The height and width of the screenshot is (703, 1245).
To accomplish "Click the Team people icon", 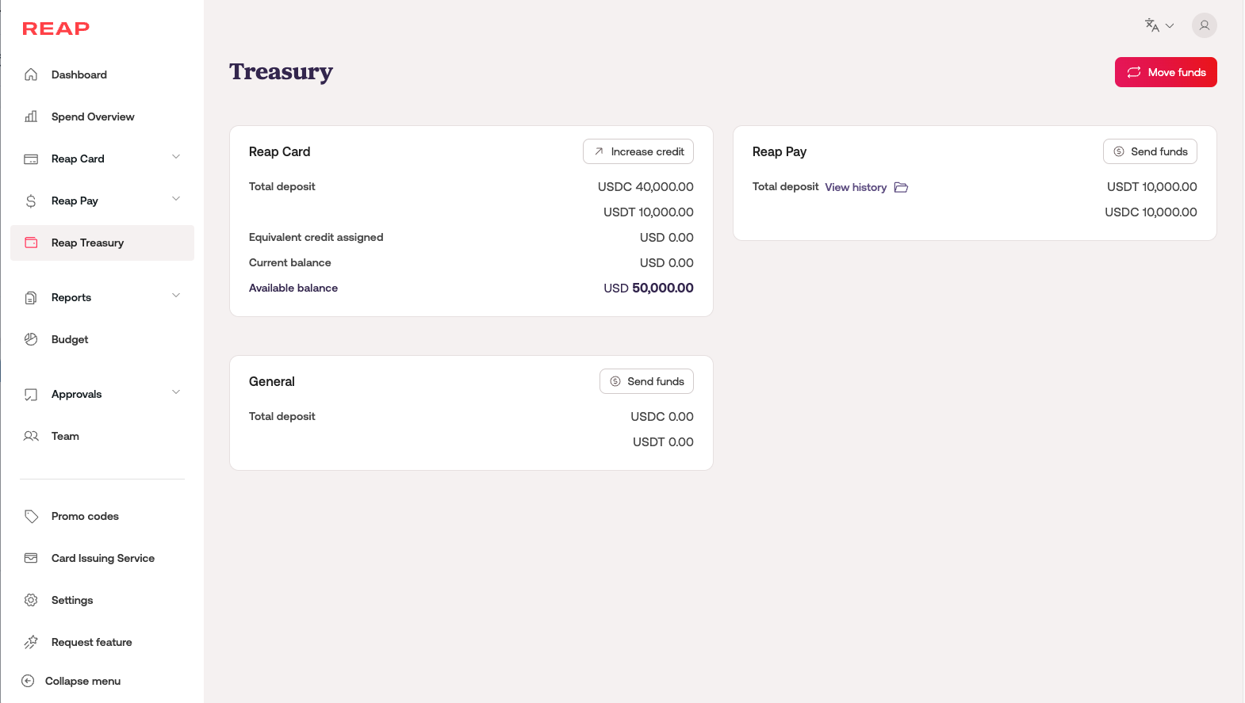I will 31,436.
